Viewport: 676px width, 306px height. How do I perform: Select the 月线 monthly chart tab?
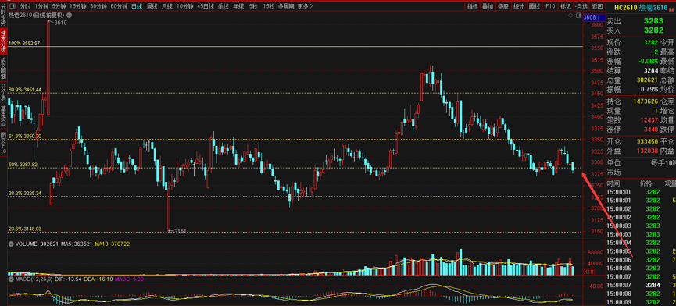tap(166, 6)
